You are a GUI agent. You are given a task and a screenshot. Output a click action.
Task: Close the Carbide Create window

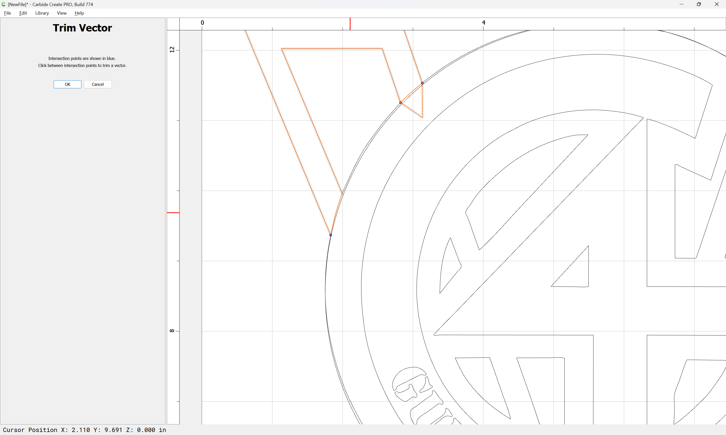(717, 4)
